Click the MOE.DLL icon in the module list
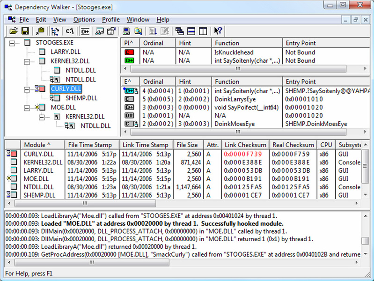374x281 pixels. [x=12, y=178]
